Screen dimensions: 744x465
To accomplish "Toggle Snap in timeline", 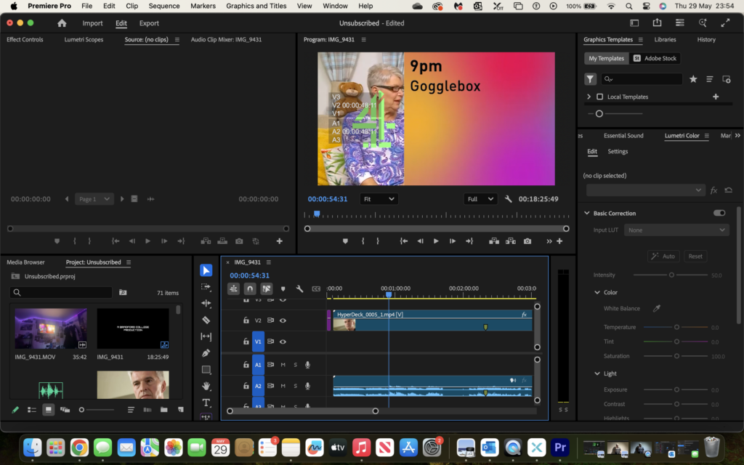I will pyautogui.click(x=250, y=288).
